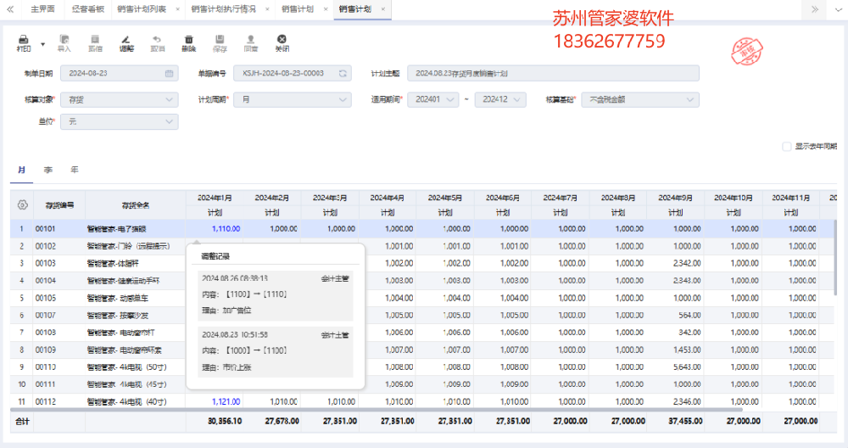Click the 删除 trash icon

pyautogui.click(x=189, y=40)
